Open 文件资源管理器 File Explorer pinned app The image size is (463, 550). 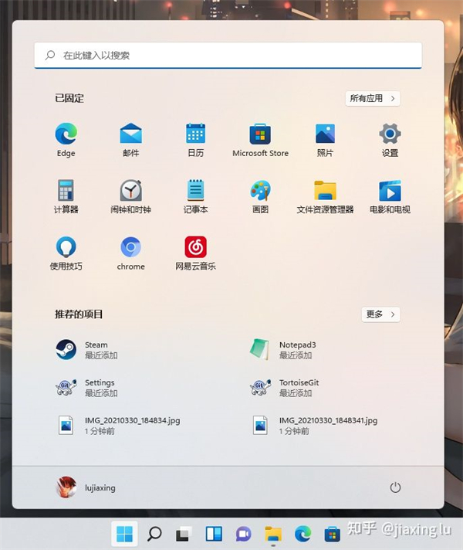(325, 196)
